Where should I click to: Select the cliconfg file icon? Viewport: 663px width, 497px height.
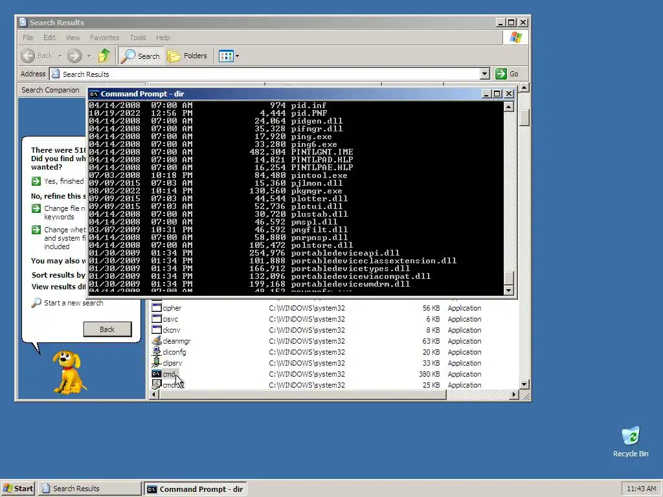pyautogui.click(x=157, y=351)
